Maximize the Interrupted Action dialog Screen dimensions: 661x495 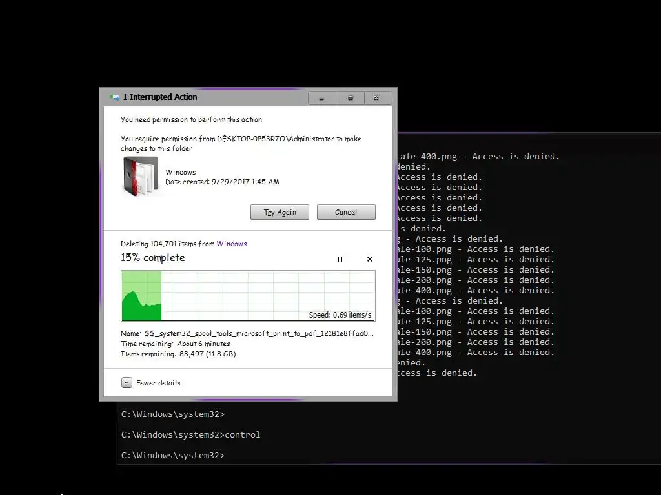click(x=350, y=98)
